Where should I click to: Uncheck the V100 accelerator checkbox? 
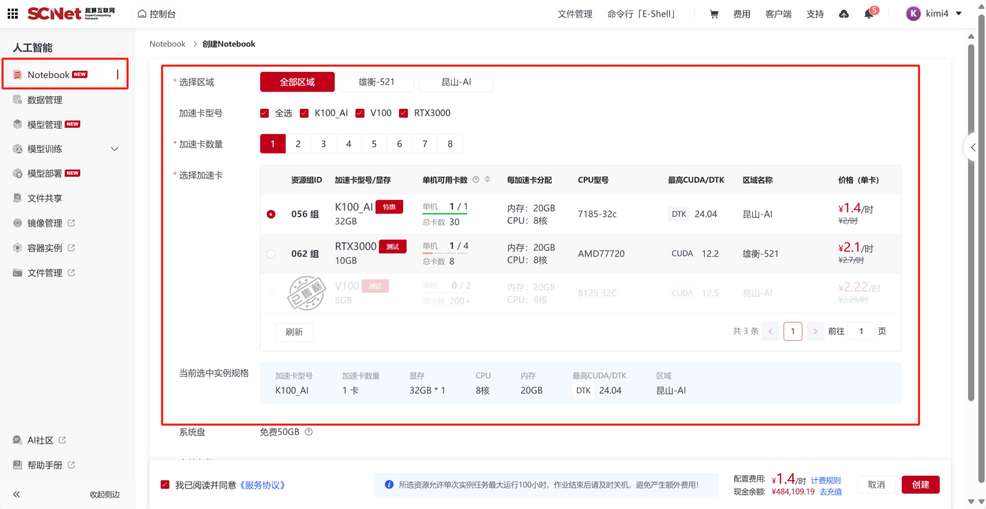click(360, 113)
